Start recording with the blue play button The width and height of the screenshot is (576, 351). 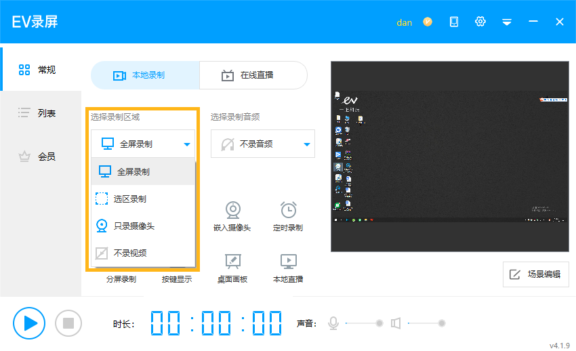[29, 323]
